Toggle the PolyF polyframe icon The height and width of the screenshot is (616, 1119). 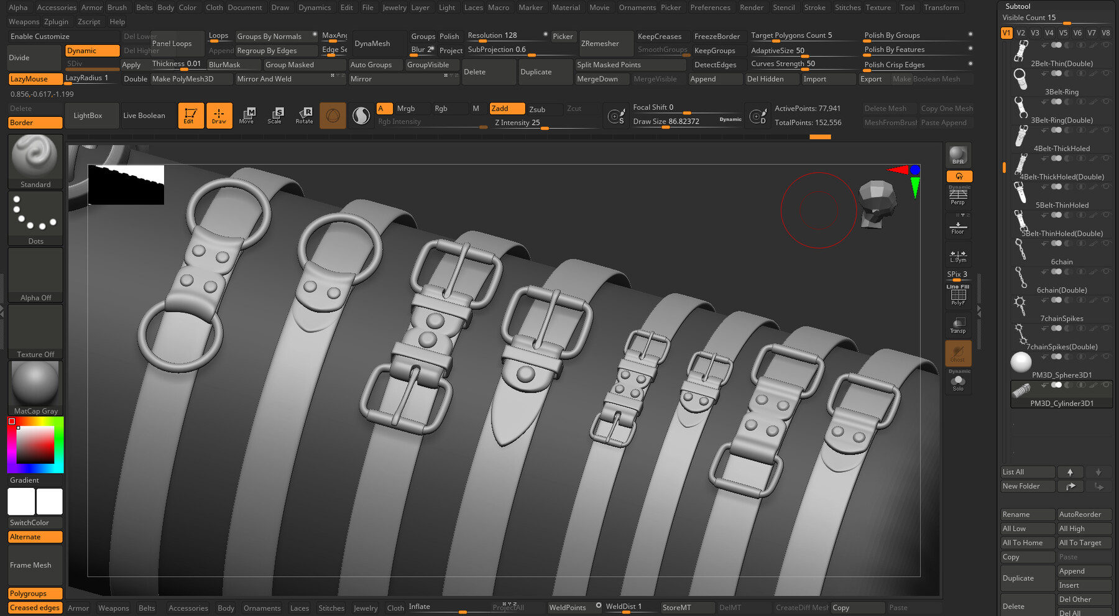(958, 296)
